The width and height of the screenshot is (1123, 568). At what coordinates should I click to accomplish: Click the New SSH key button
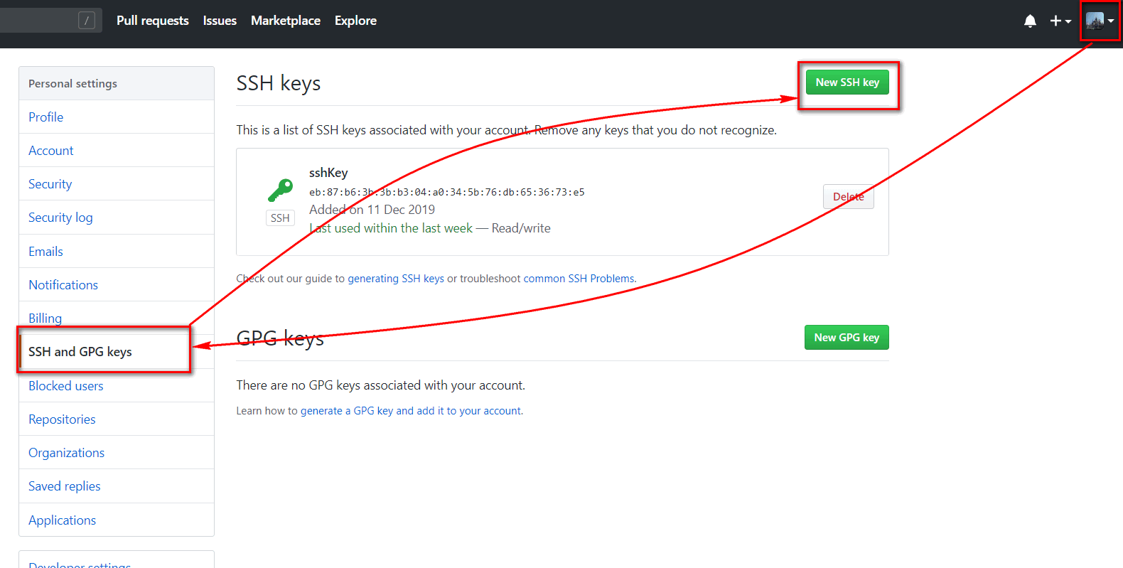847,82
